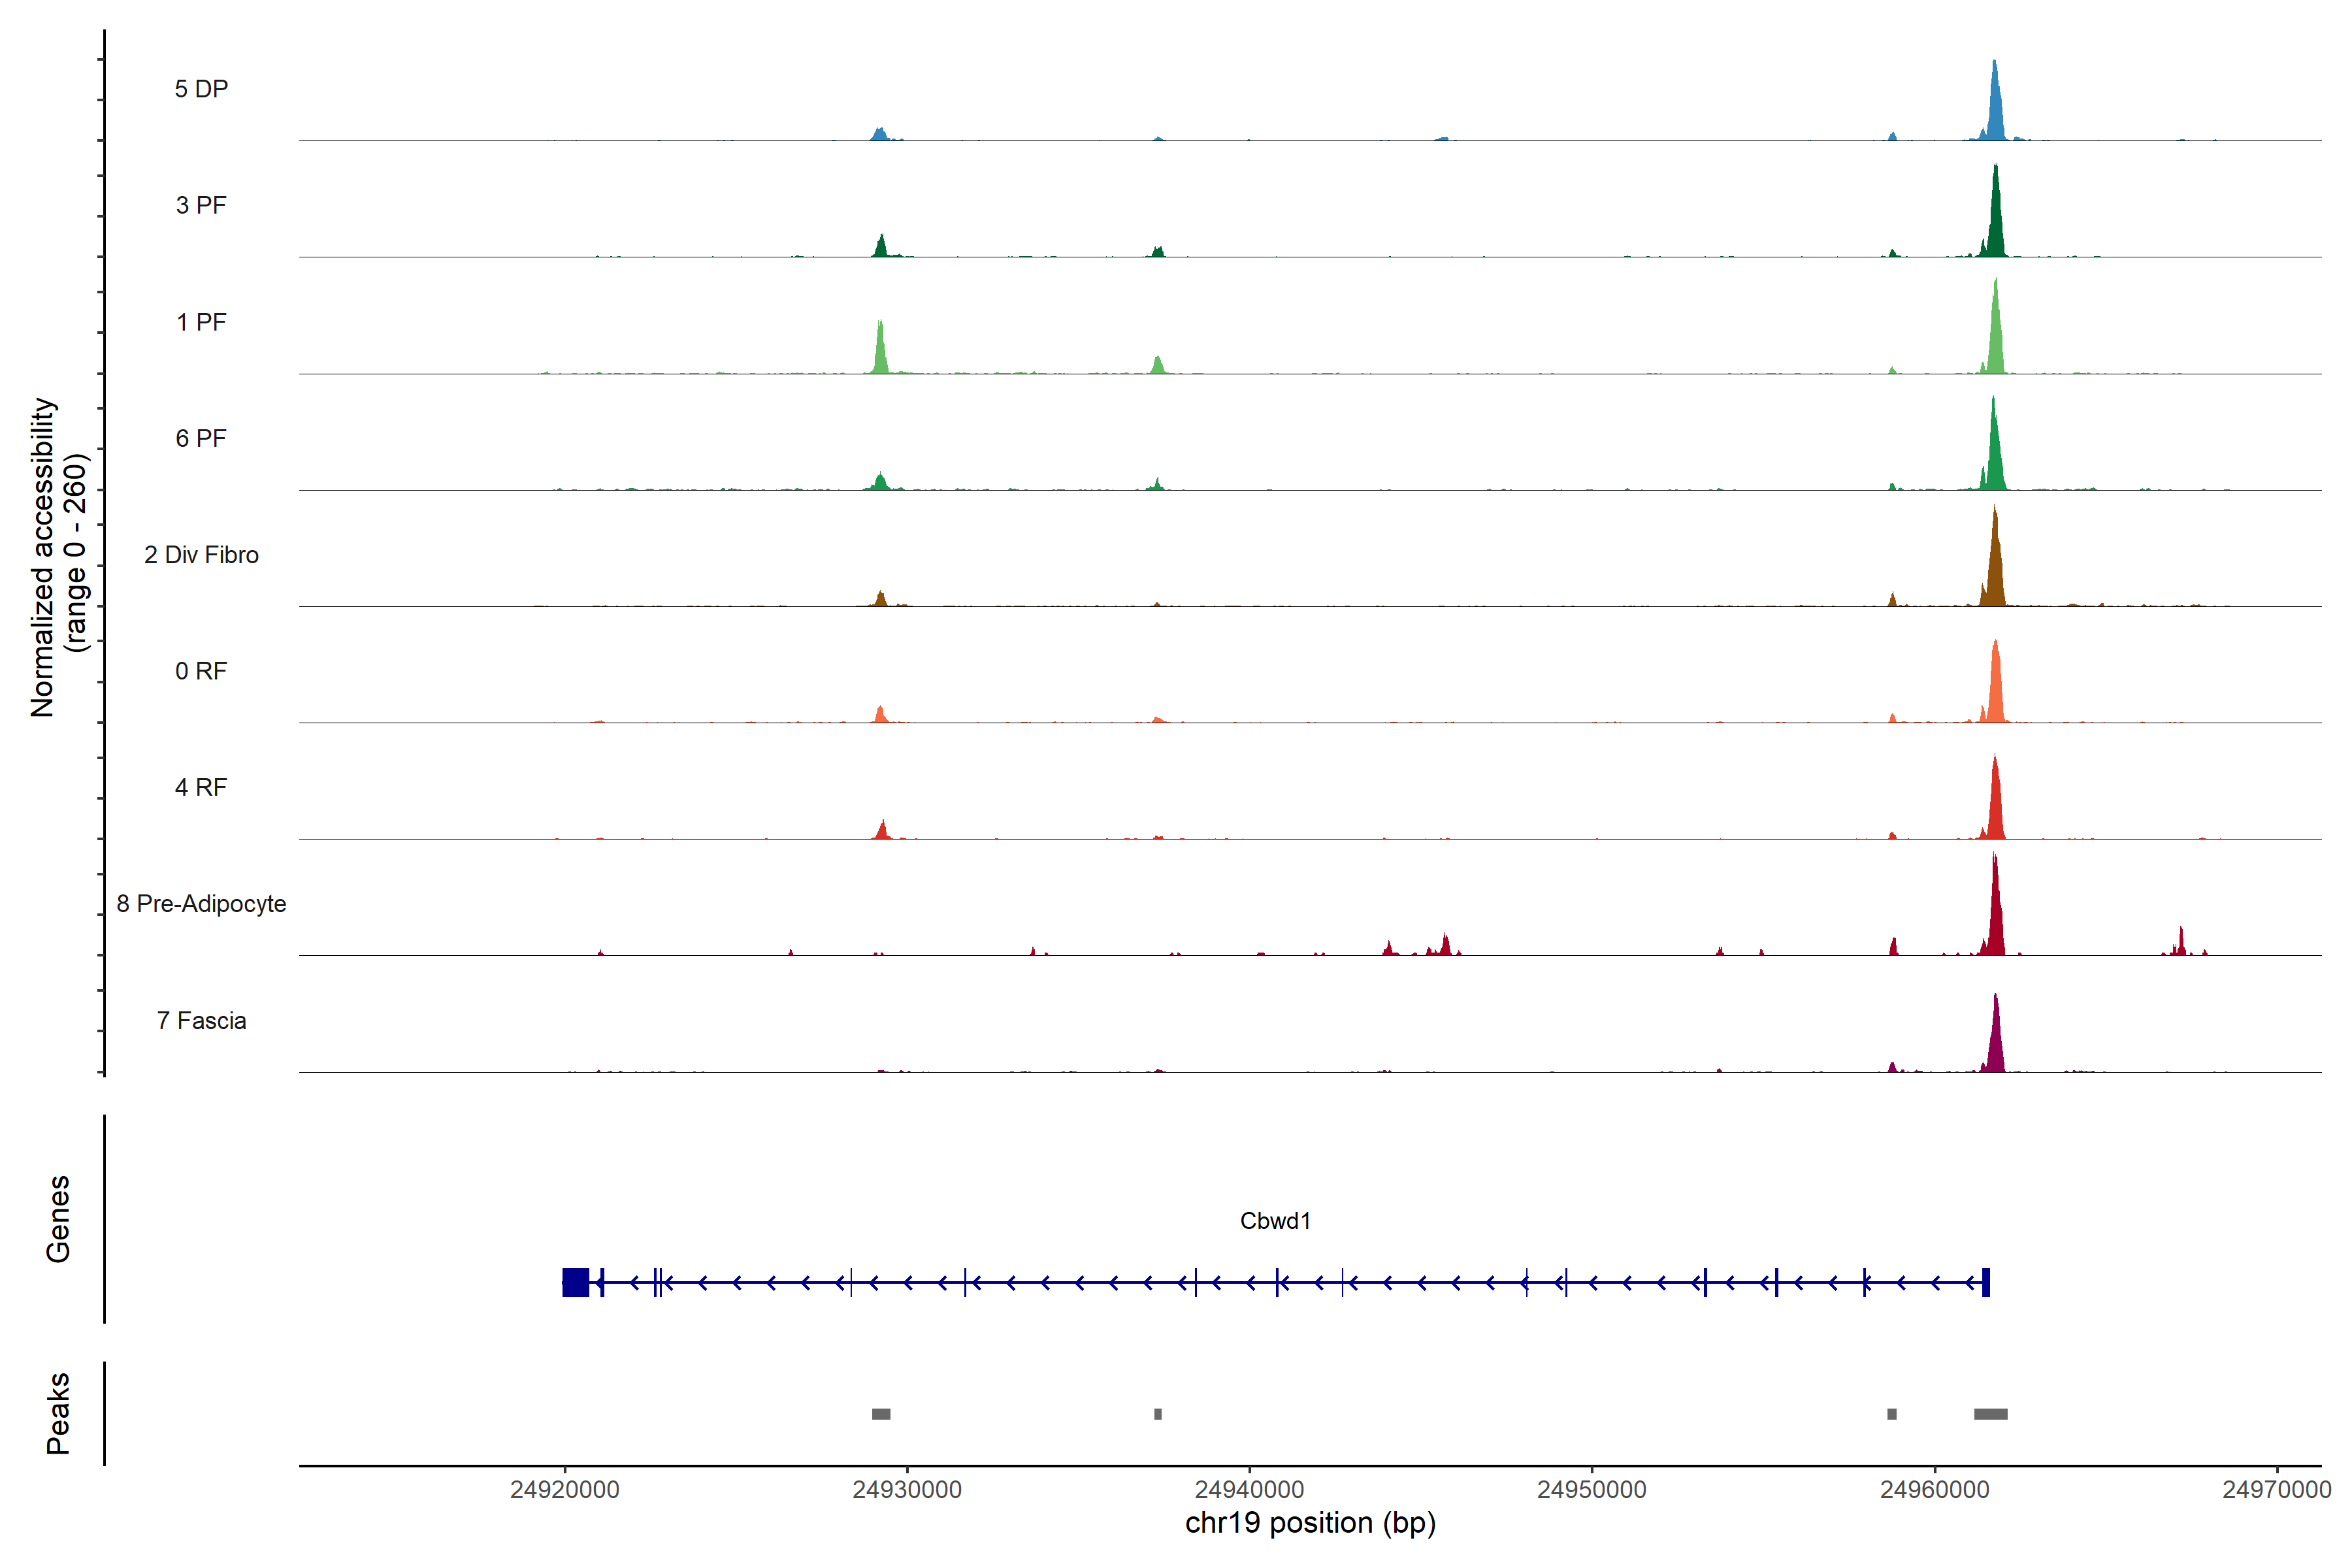Click the large dark blue Cbwd1 end exon block
This screenshot has width=2352, height=1568.
point(576,1282)
